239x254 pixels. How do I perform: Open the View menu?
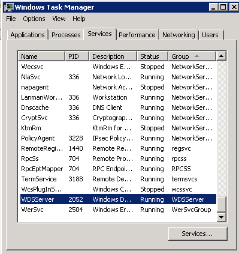(59, 19)
